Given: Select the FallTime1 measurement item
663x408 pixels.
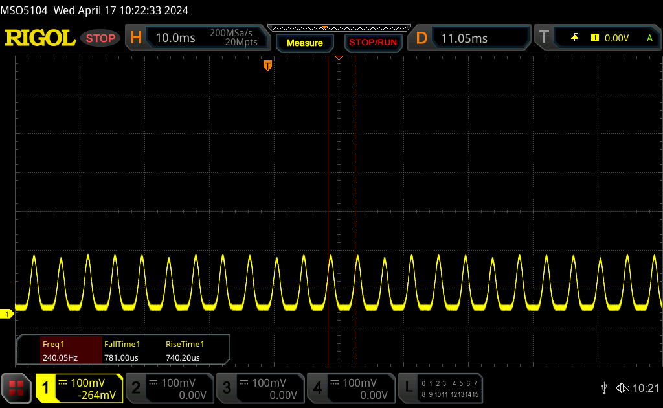Looking at the screenshot, I should 122,344.
